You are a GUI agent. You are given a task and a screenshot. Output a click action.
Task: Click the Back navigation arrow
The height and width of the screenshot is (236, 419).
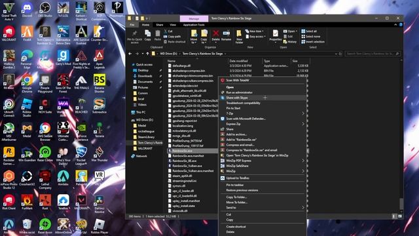(130, 54)
